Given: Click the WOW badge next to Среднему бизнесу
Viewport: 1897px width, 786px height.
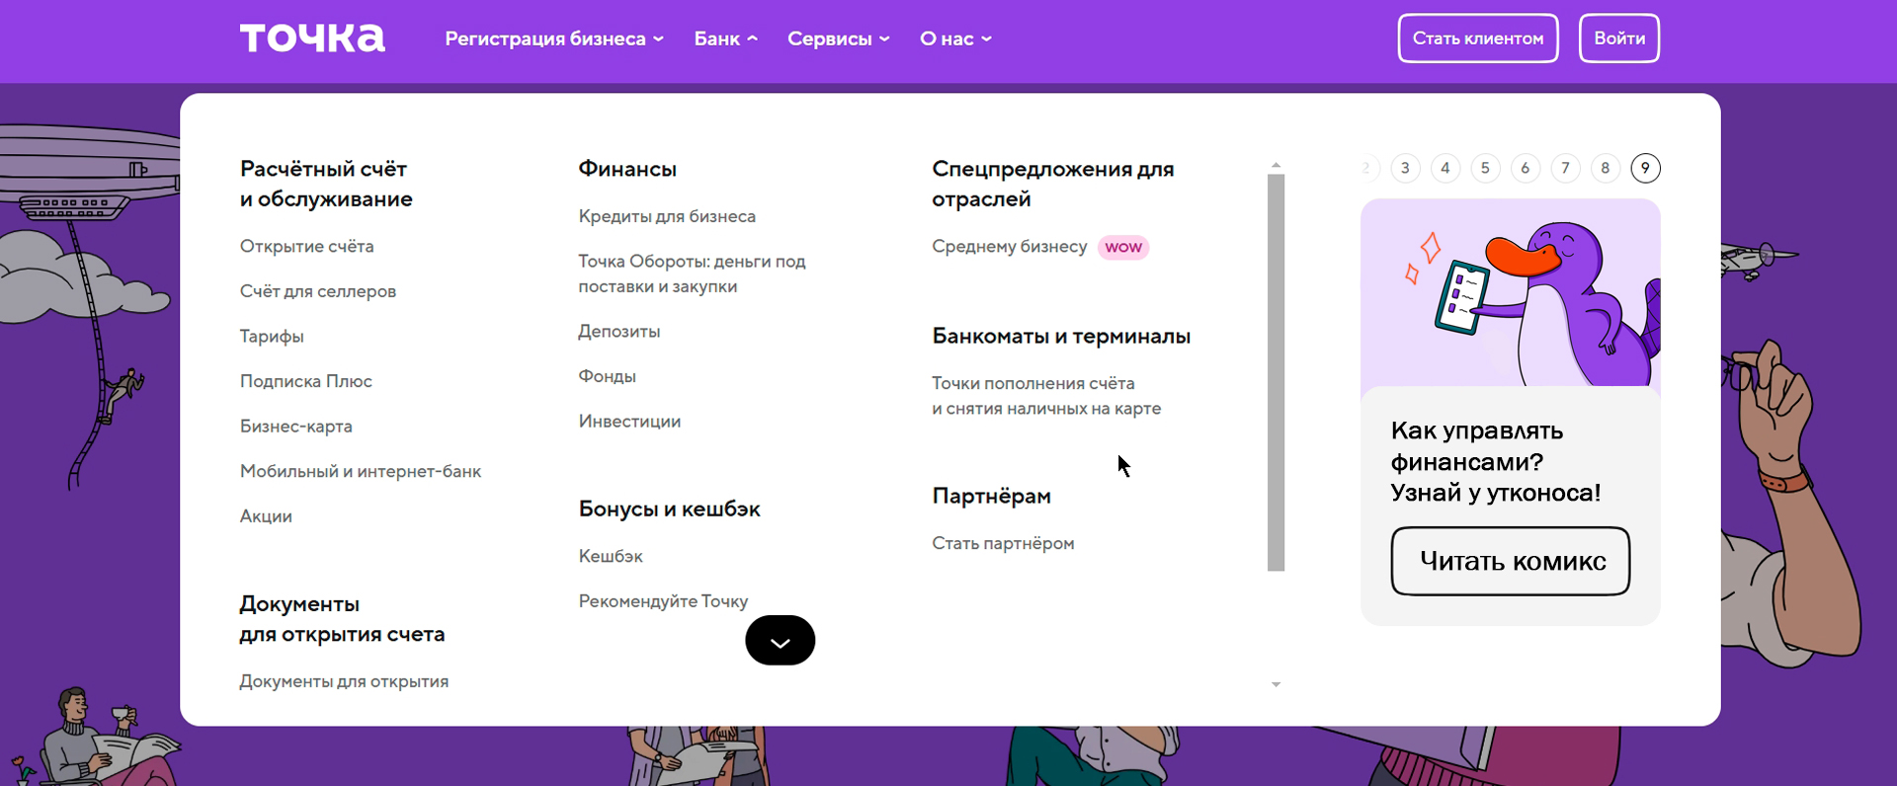Looking at the screenshot, I should pyautogui.click(x=1123, y=247).
